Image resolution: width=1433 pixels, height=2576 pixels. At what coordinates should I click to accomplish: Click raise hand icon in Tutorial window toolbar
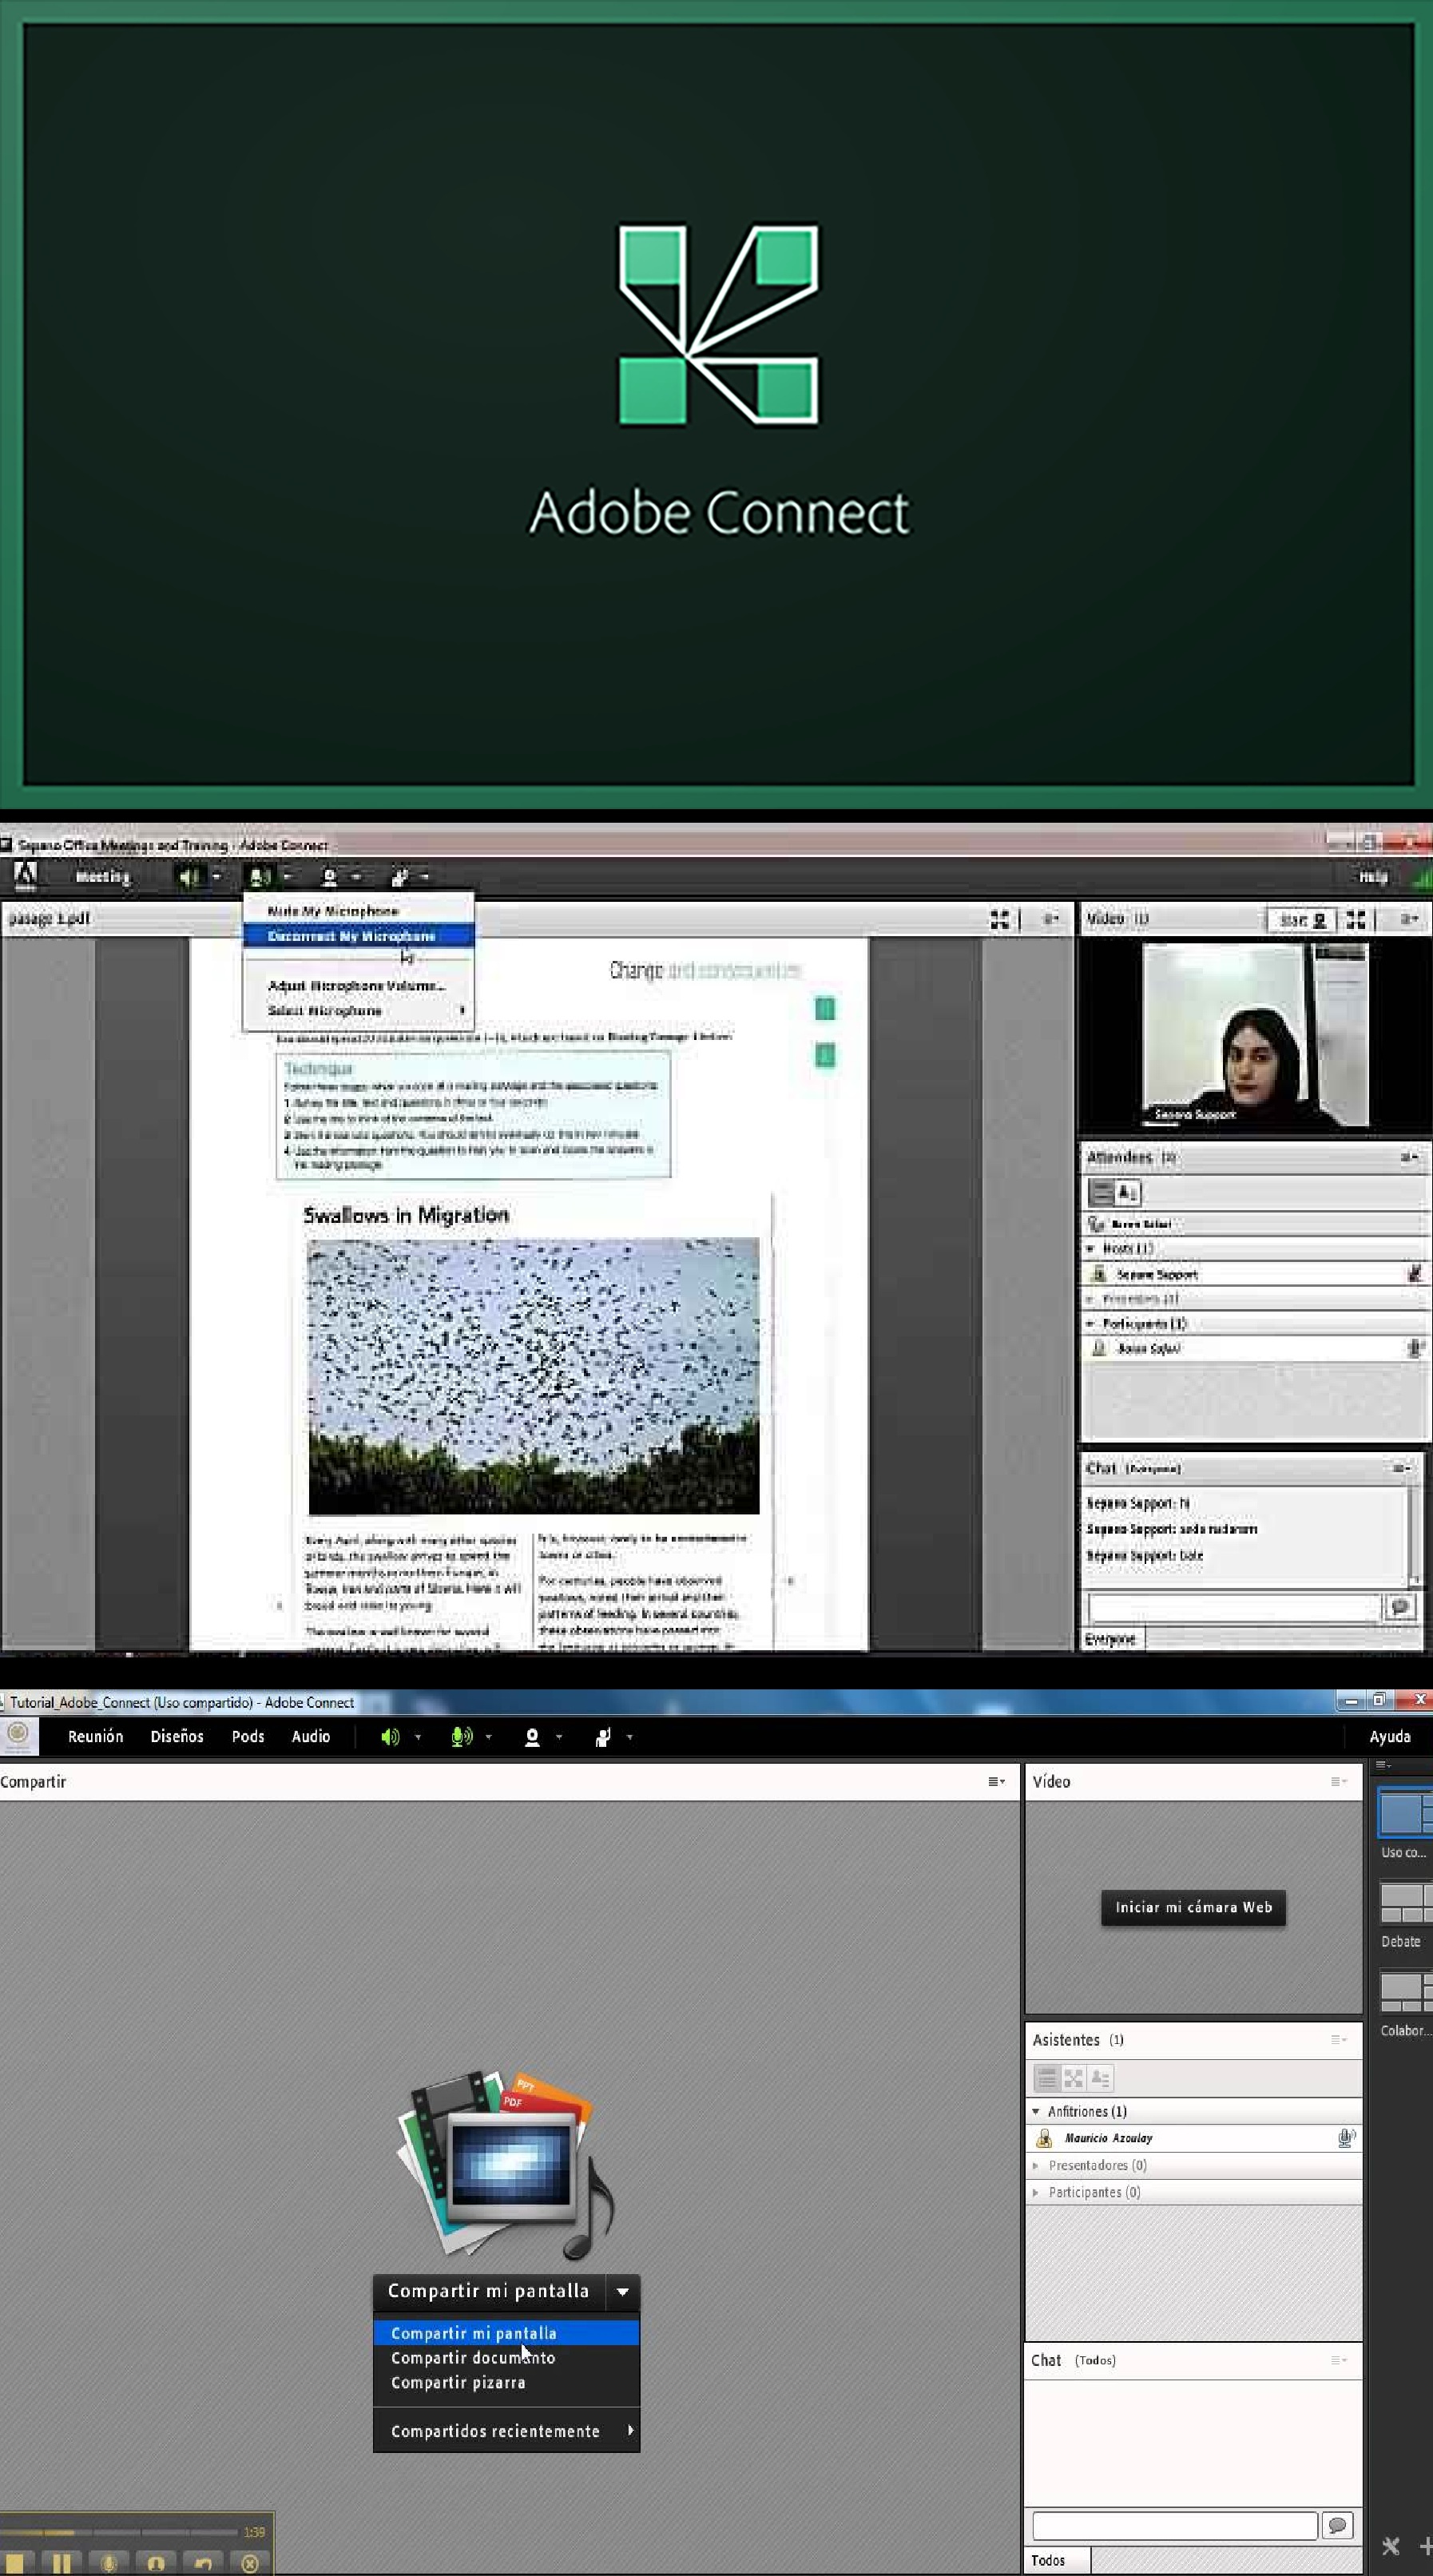[x=602, y=1738]
